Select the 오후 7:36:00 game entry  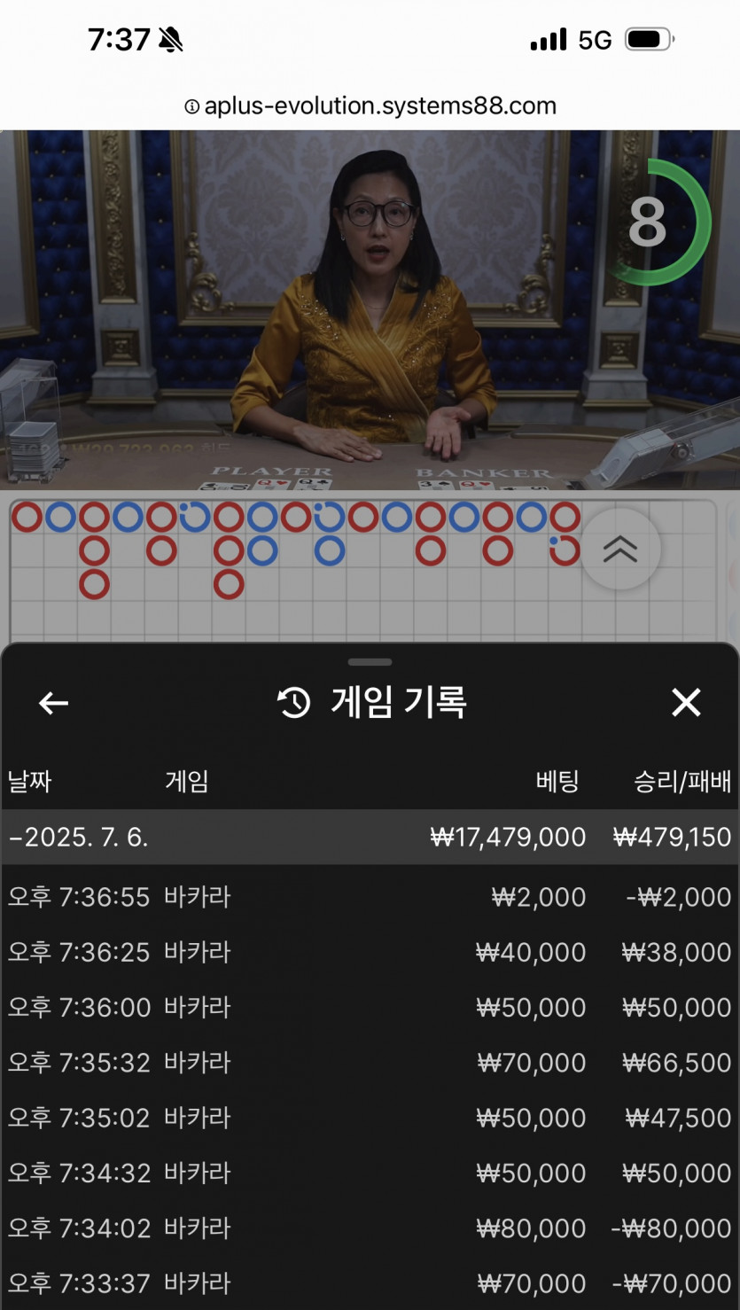[370, 1008]
